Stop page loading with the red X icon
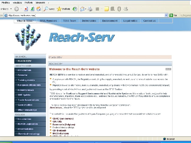Viewport: 191px width, 143px height. coord(26,9)
